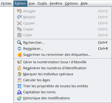Select Trier les propriétés de toutes les entités
This screenshot has height=103, width=112.
[x=63, y=86]
